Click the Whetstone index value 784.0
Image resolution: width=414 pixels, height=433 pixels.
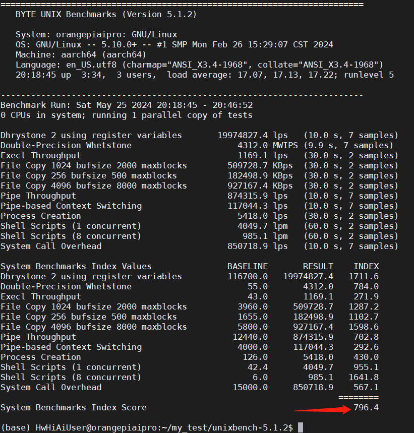[x=366, y=286]
